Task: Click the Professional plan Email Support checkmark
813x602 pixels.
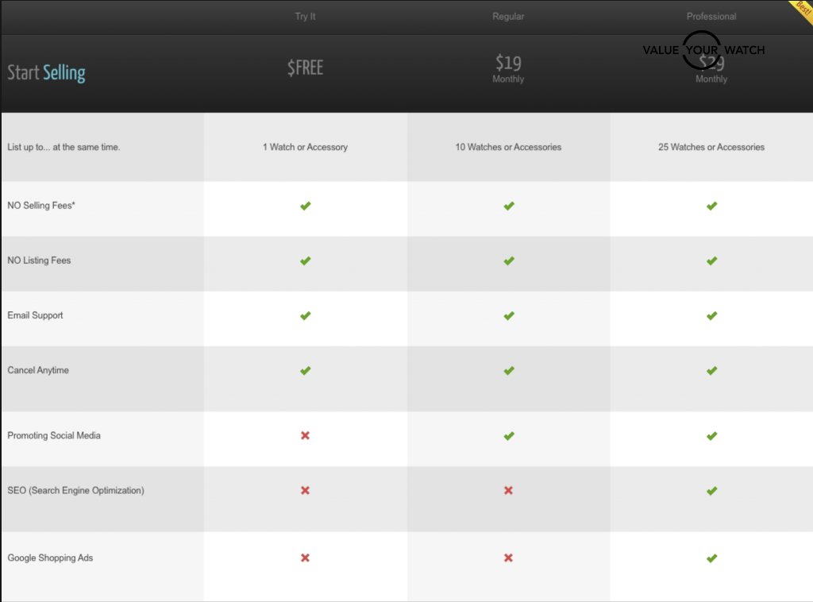Action: (711, 315)
